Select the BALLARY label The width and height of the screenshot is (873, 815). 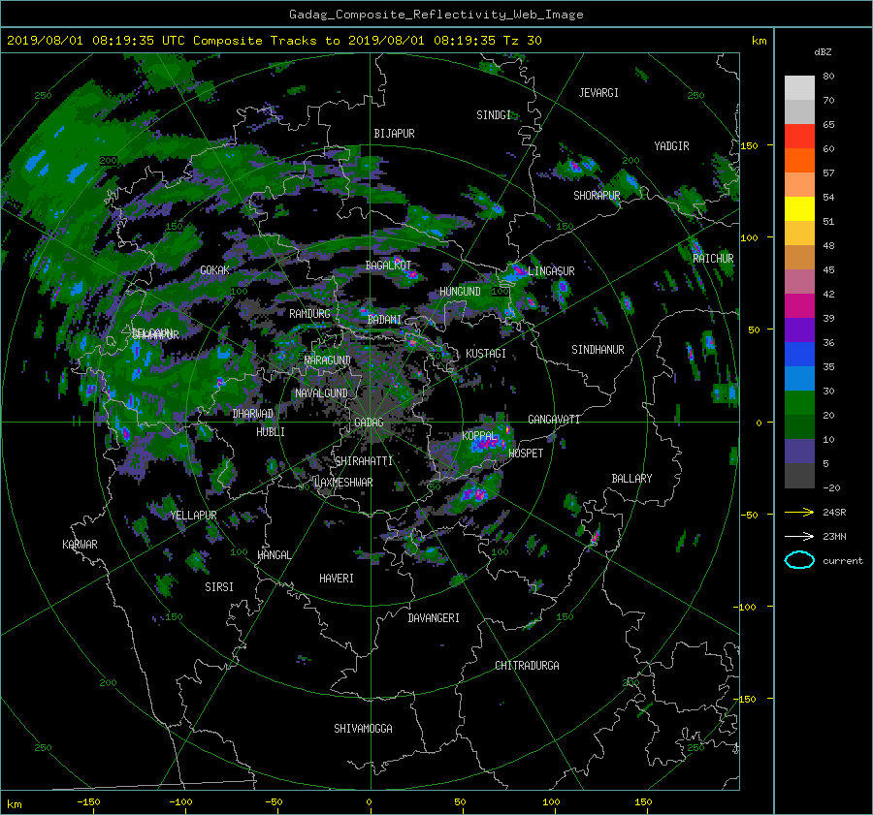click(631, 479)
